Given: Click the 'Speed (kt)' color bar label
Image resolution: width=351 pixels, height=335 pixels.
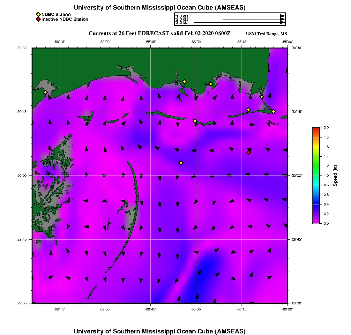Looking at the screenshot, I should coord(335,175).
